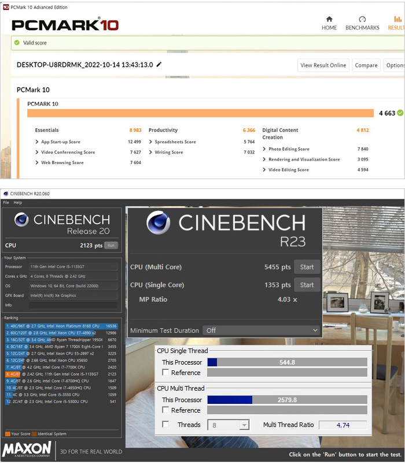Click the orange PCMark 10 score bar
The image size is (405, 464).
201,113
